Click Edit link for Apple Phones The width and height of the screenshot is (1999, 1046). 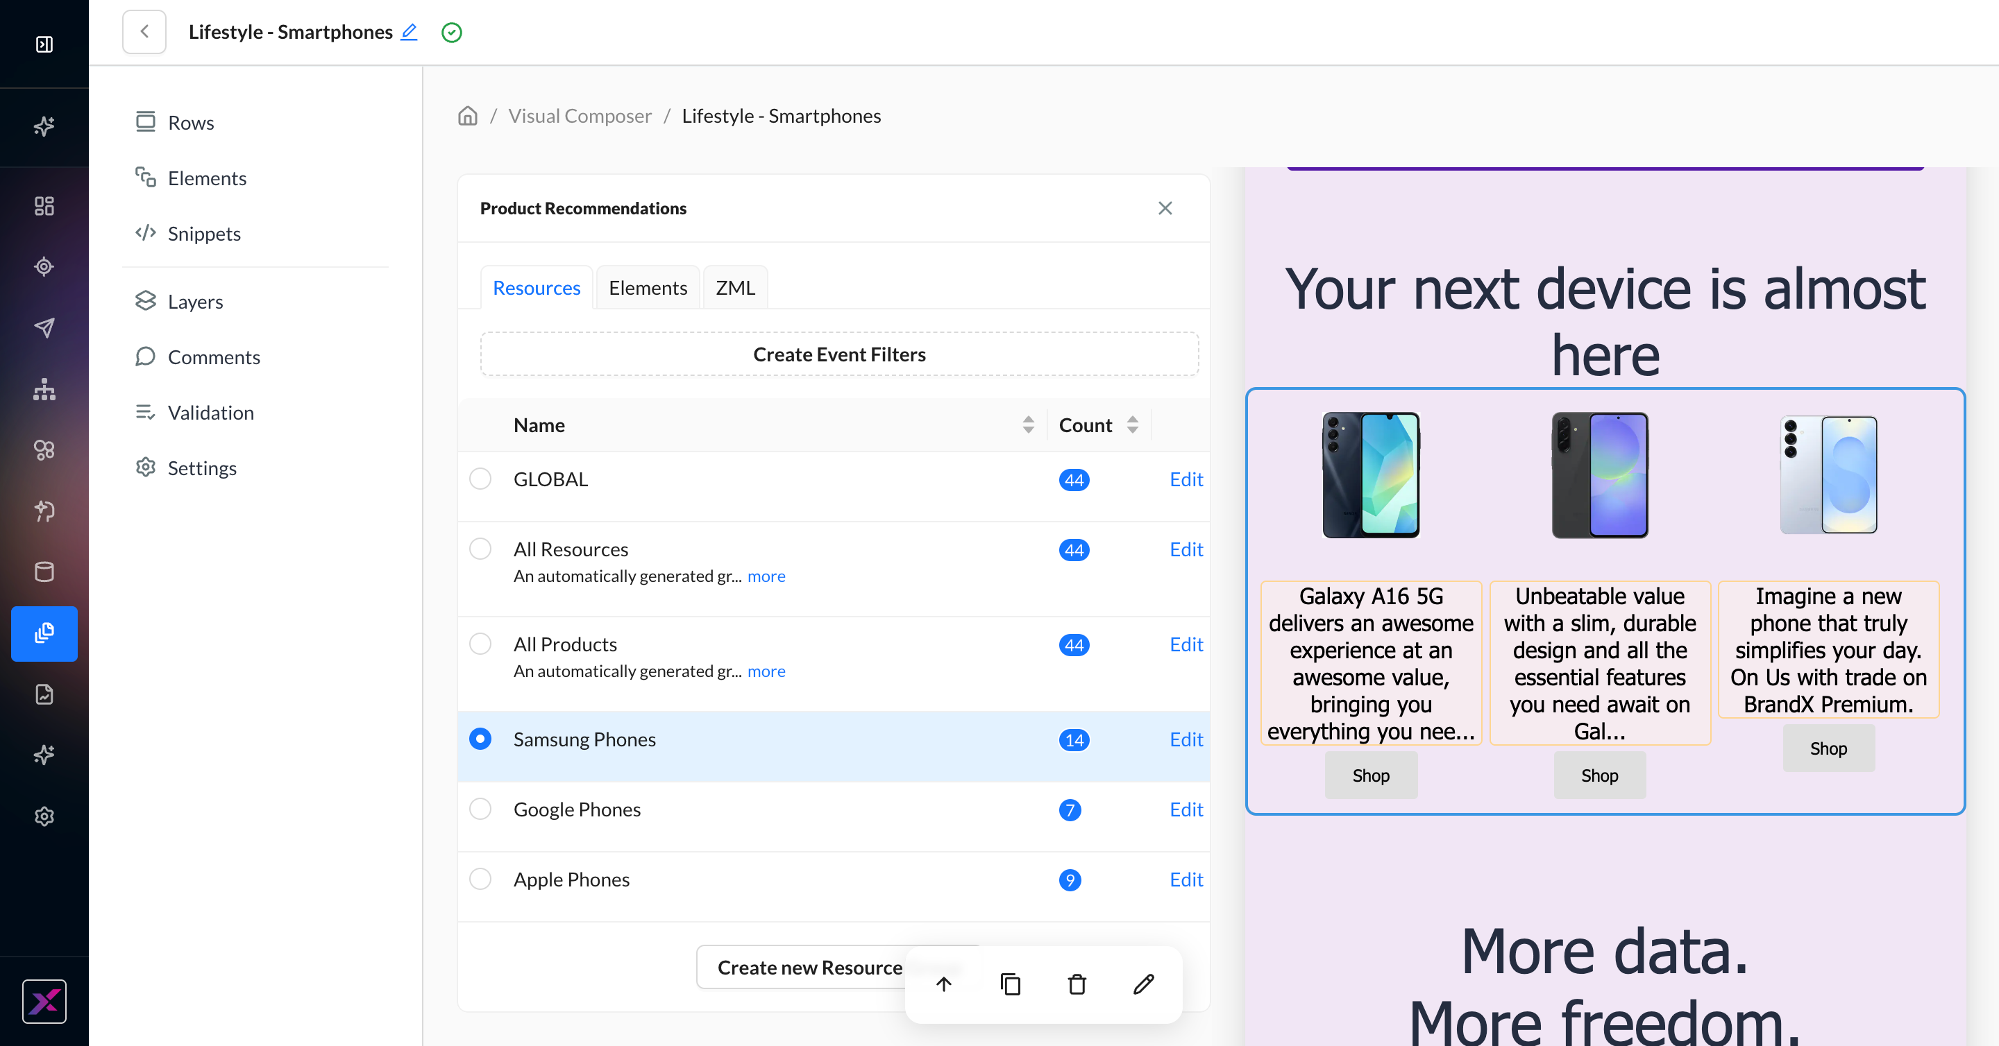click(x=1186, y=880)
